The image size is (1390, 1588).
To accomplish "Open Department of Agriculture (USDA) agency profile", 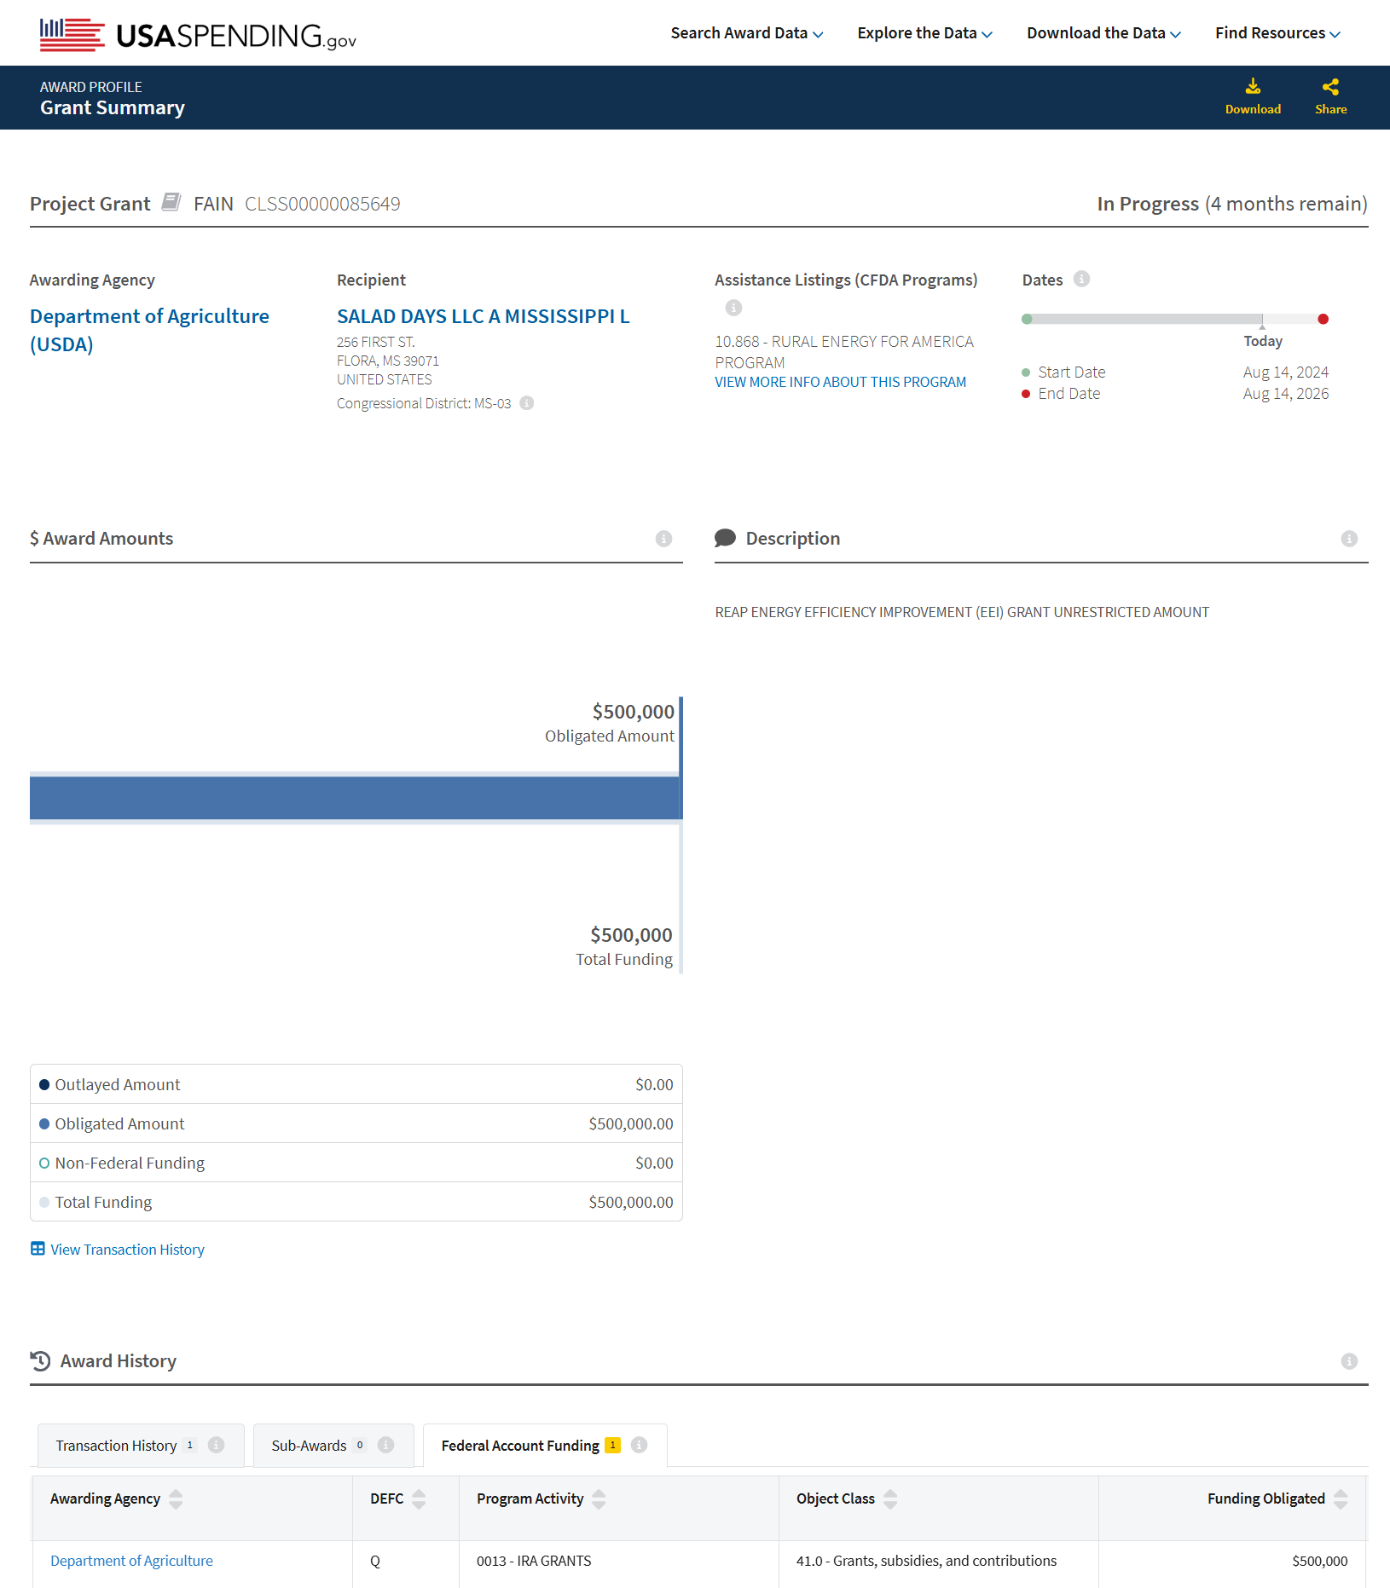I will coord(149,330).
